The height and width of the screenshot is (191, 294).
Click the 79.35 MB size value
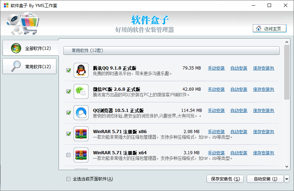192,68
